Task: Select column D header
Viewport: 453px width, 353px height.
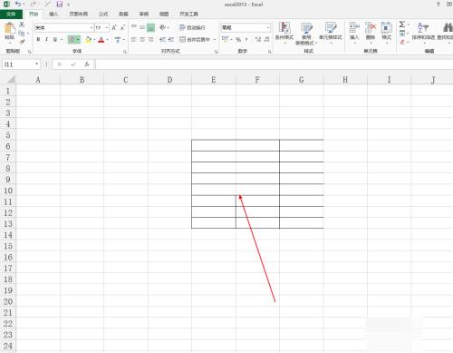Action: (x=169, y=80)
